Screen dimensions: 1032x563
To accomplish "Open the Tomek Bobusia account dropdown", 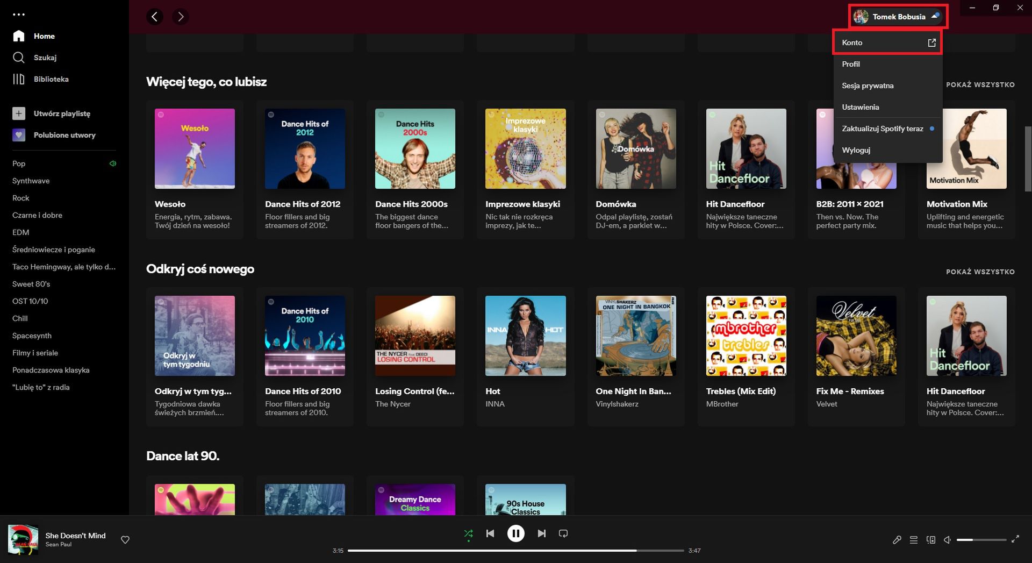I will pyautogui.click(x=897, y=16).
